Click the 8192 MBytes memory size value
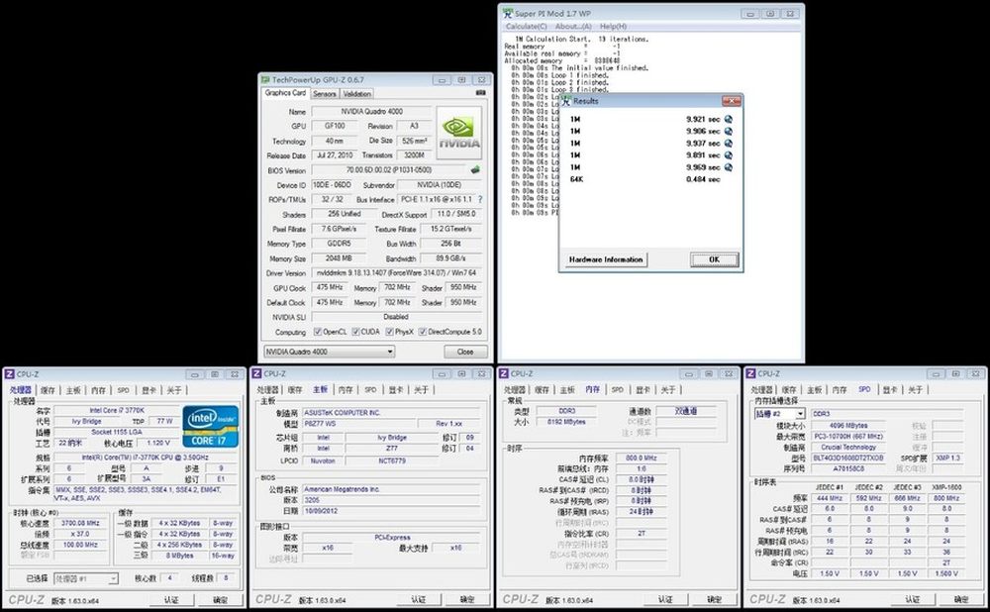Viewport: 990px width, 612px height. (x=566, y=421)
